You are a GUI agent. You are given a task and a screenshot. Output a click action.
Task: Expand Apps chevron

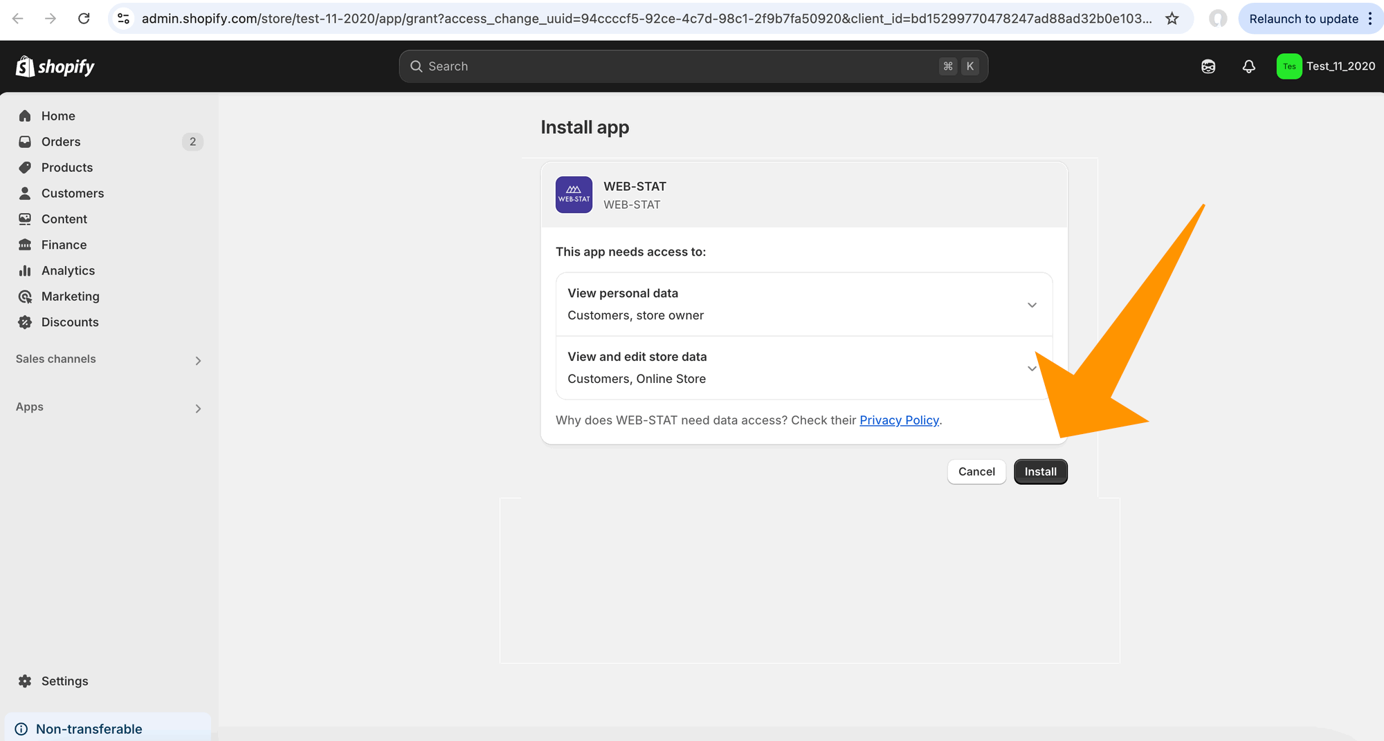pyautogui.click(x=198, y=409)
